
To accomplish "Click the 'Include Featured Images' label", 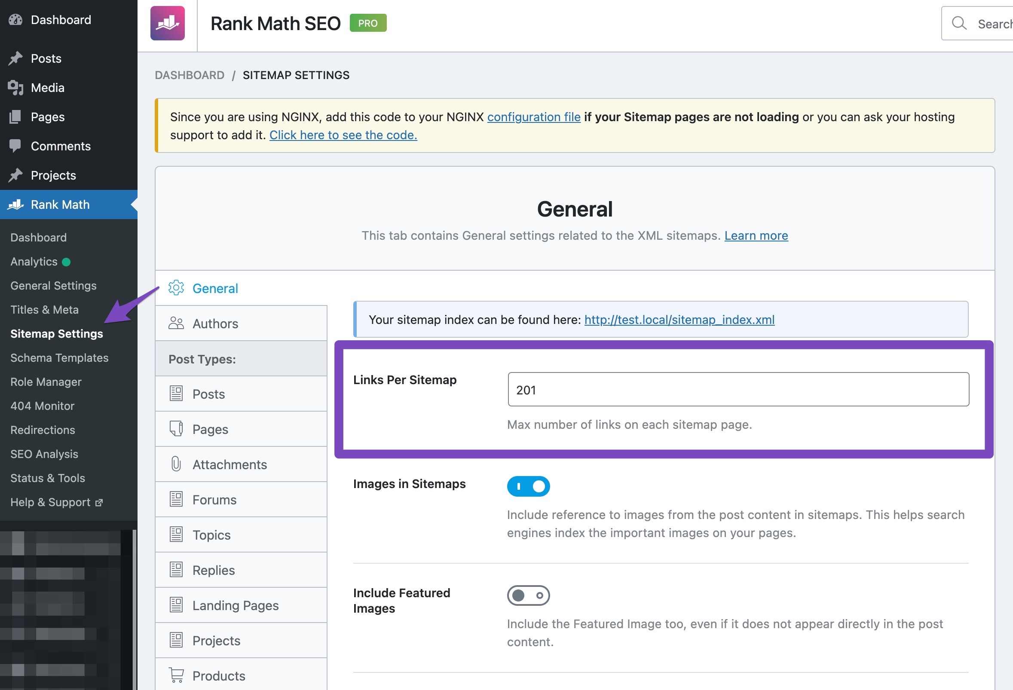I will (401, 601).
